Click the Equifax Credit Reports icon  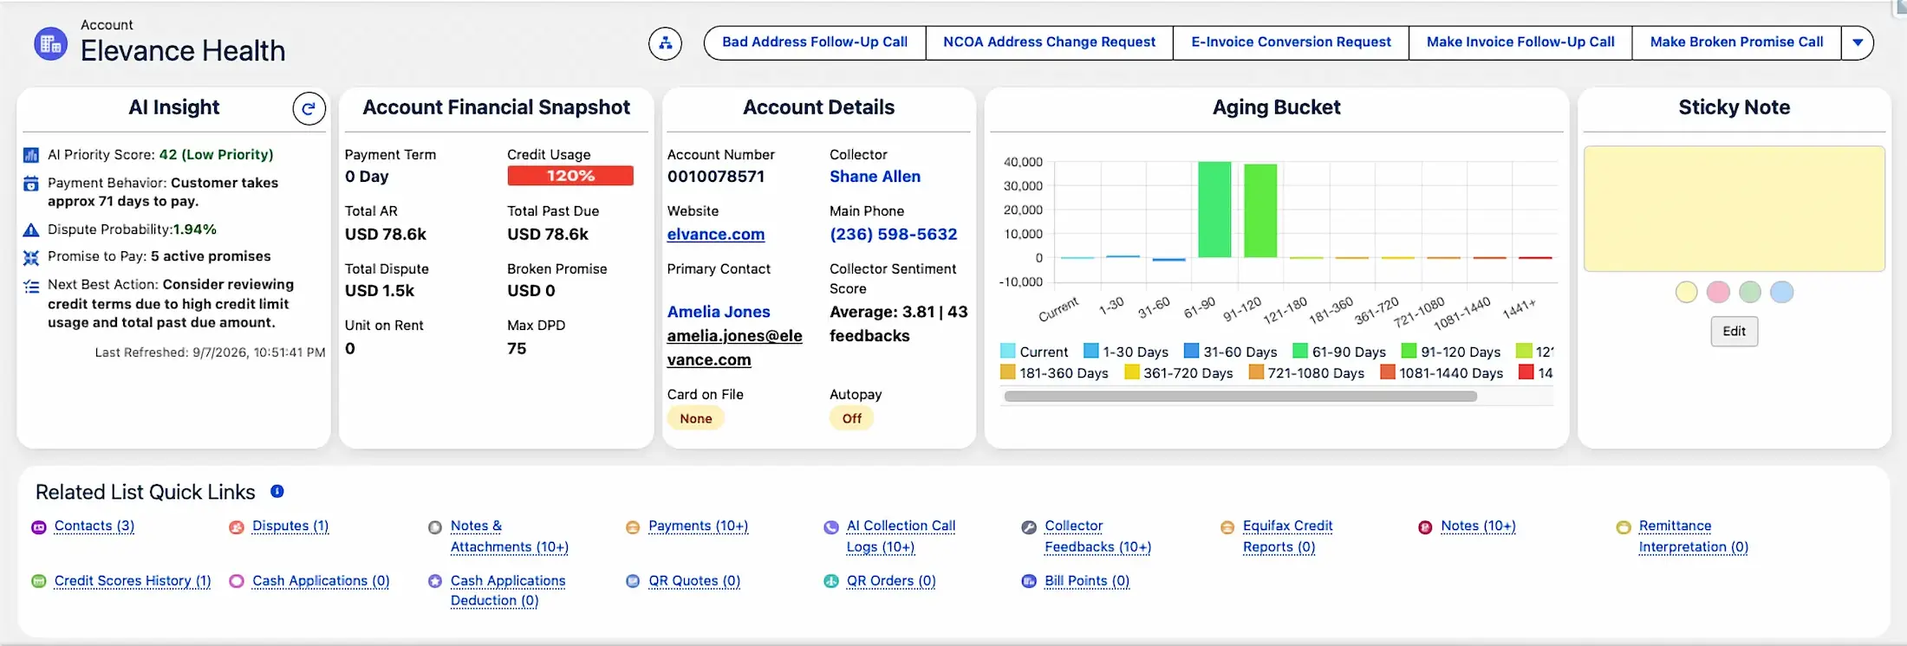coord(1227,526)
